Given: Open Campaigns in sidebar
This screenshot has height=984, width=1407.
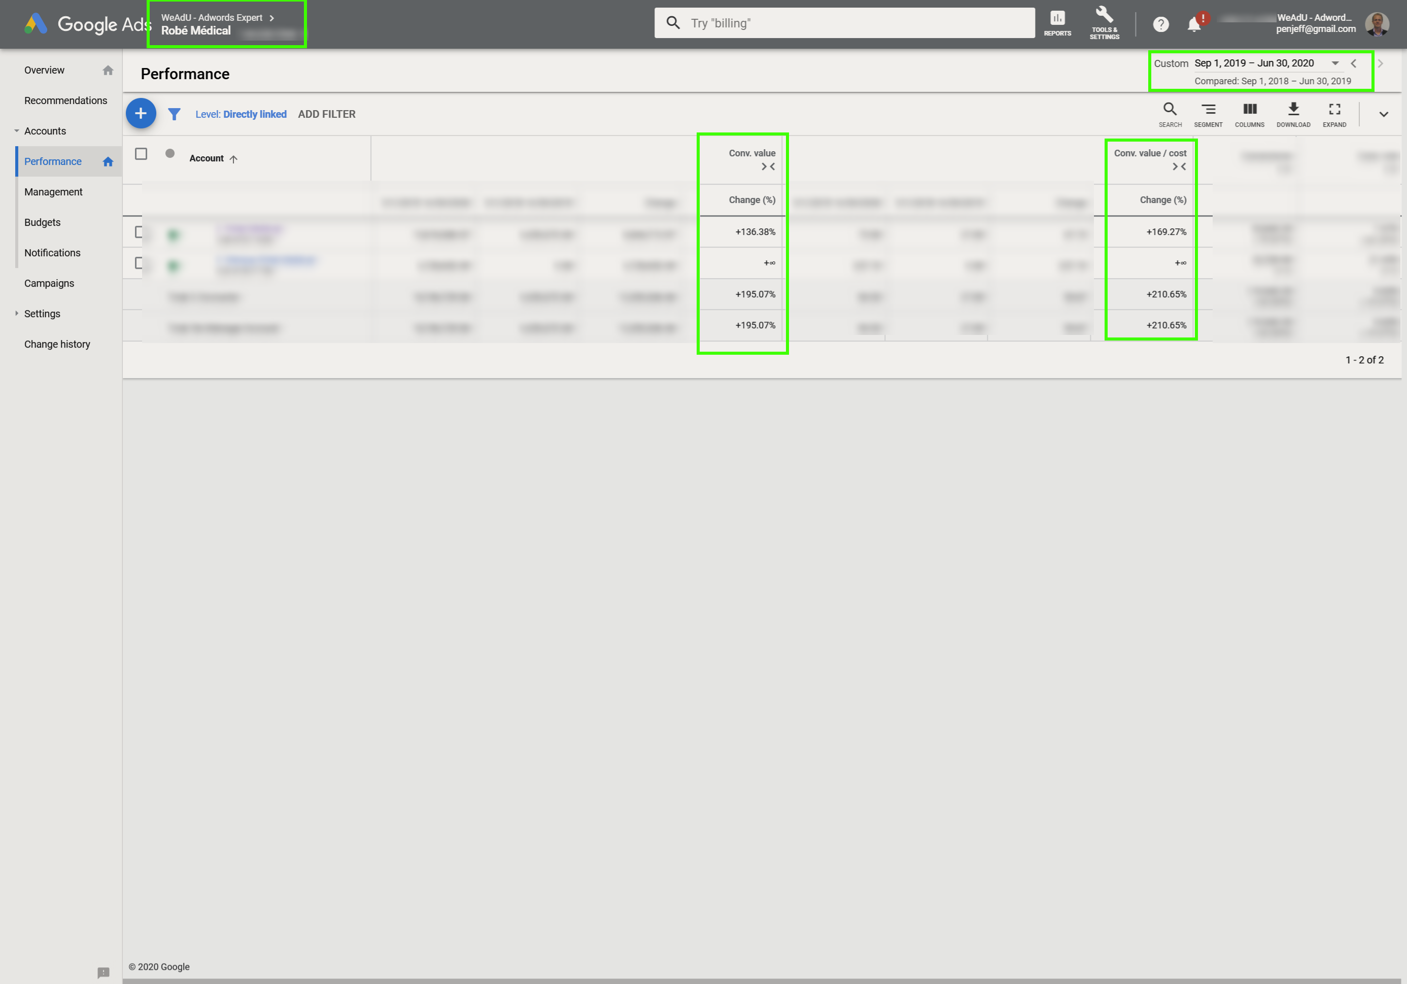Looking at the screenshot, I should 49,283.
